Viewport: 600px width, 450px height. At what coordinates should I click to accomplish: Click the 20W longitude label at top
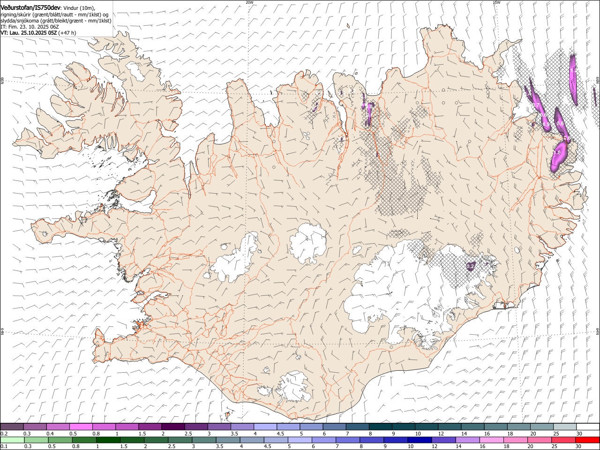(249, 2)
